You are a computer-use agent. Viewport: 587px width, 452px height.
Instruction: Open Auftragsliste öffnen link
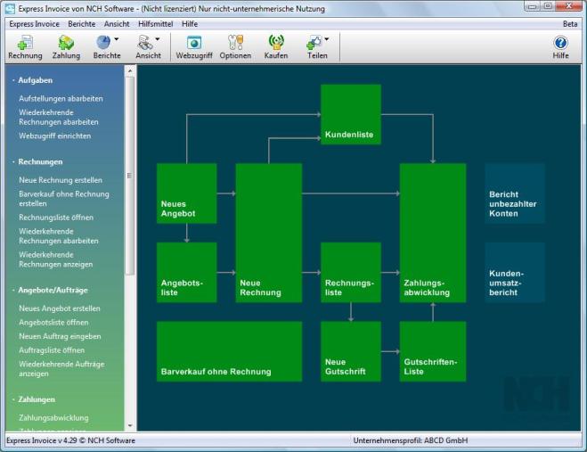coord(52,350)
